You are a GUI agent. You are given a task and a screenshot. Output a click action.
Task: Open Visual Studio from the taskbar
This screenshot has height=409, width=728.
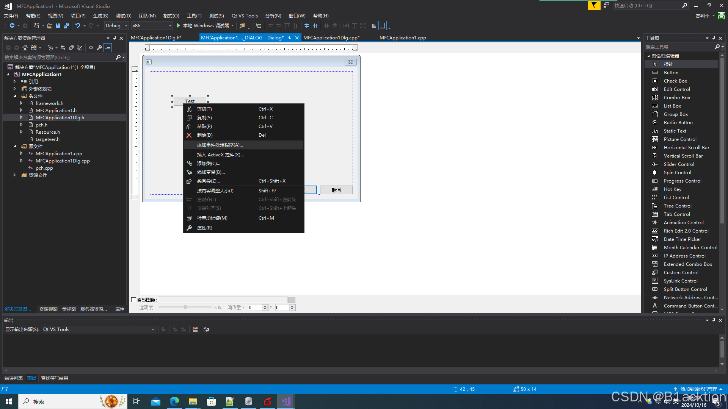286,401
